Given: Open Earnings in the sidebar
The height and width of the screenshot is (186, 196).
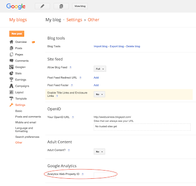Looking at the screenshot, I should click(21, 80).
